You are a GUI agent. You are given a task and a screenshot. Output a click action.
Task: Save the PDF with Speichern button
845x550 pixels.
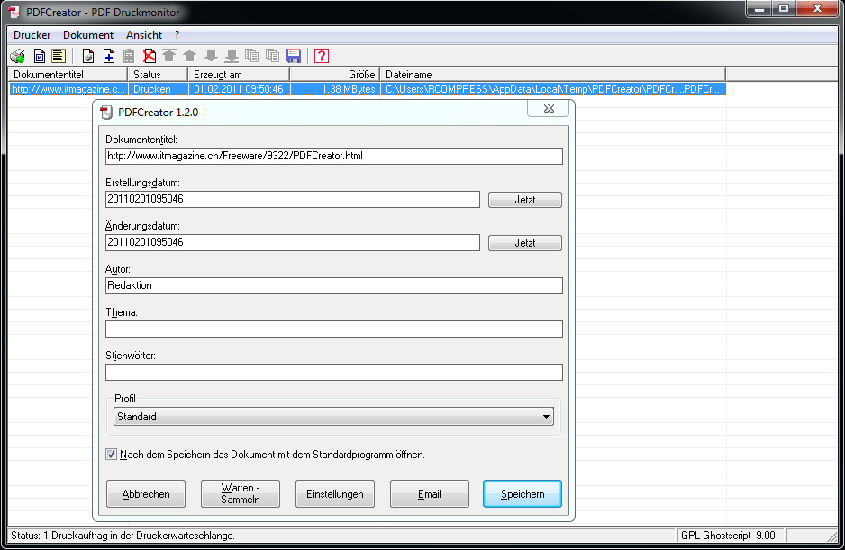pos(522,494)
